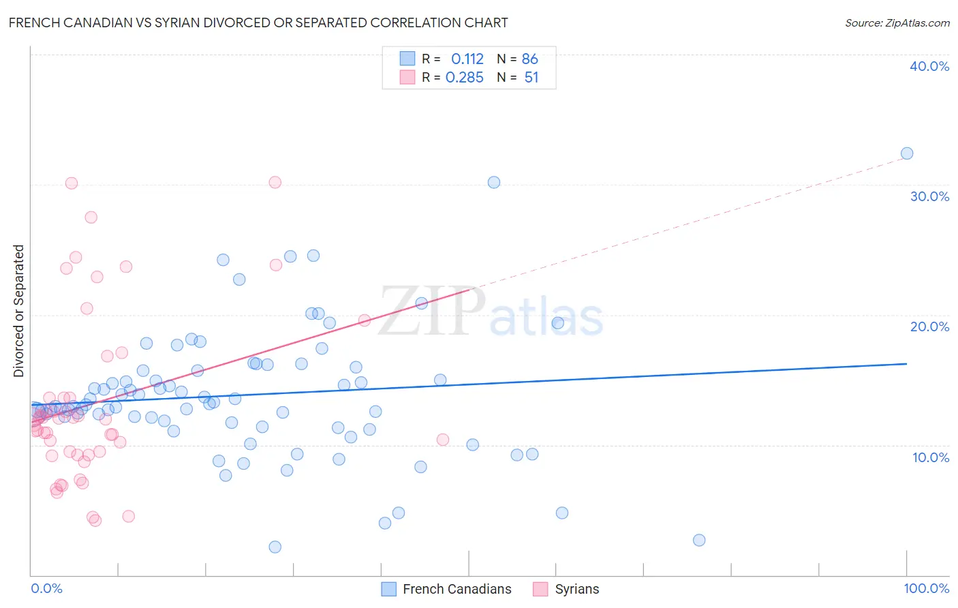This screenshot has height=608, width=958.
Task: Click the chart title text
Action: (x=258, y=22)
